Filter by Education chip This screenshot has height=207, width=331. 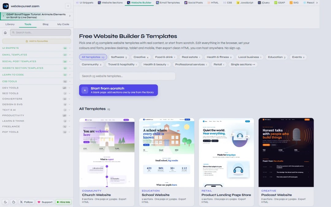276,57
